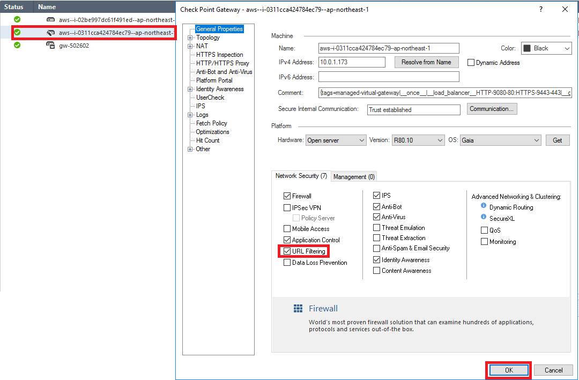Click the SecureXL info icon
Image resolution: width=579 pixels, height=380 pixels.
click(484, 217)
